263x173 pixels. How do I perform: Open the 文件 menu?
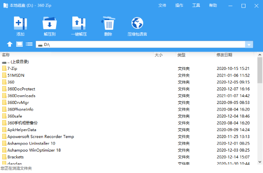pos(162,6)
